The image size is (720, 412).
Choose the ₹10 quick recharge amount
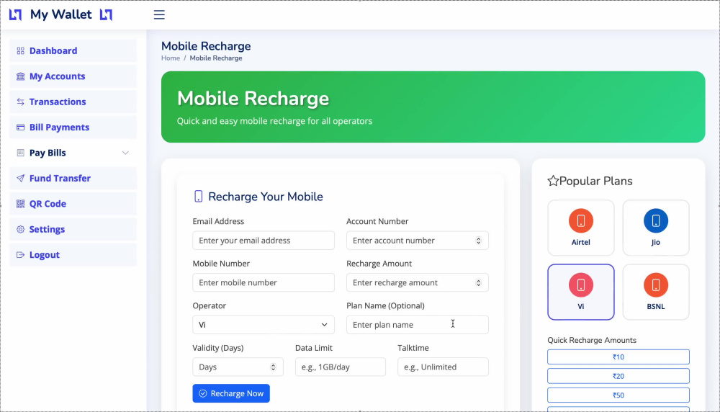click(x=618, y=357)
